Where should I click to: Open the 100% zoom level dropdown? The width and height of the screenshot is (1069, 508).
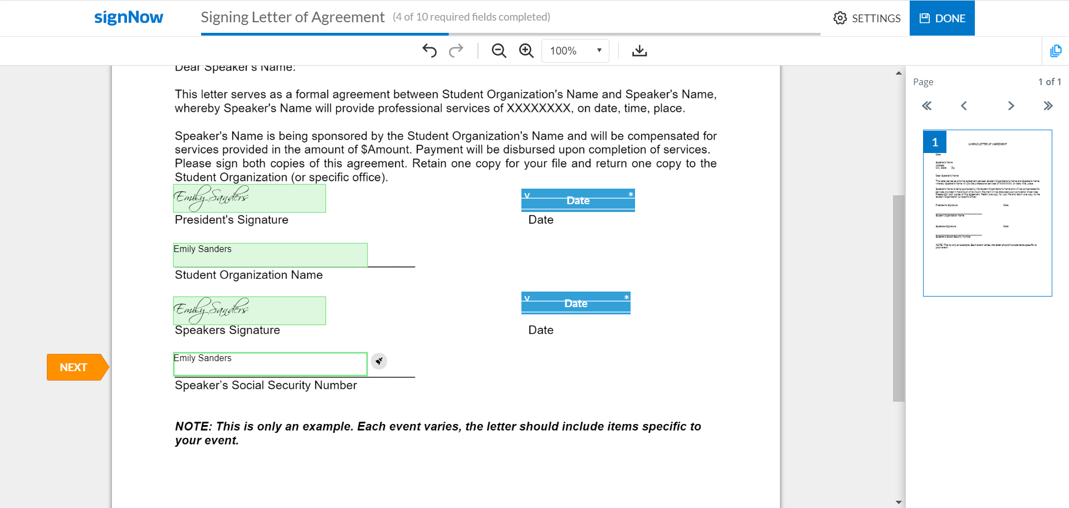tap(575, 51)
